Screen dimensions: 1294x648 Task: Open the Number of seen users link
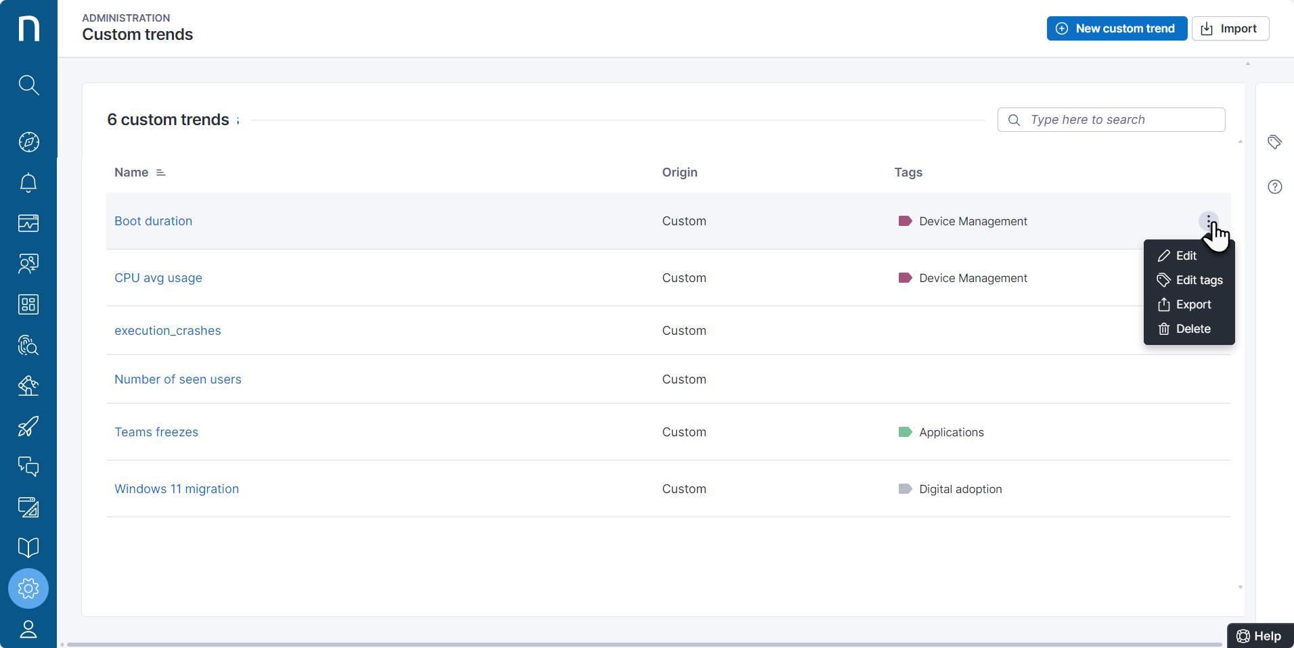click(x=178, y=379)
